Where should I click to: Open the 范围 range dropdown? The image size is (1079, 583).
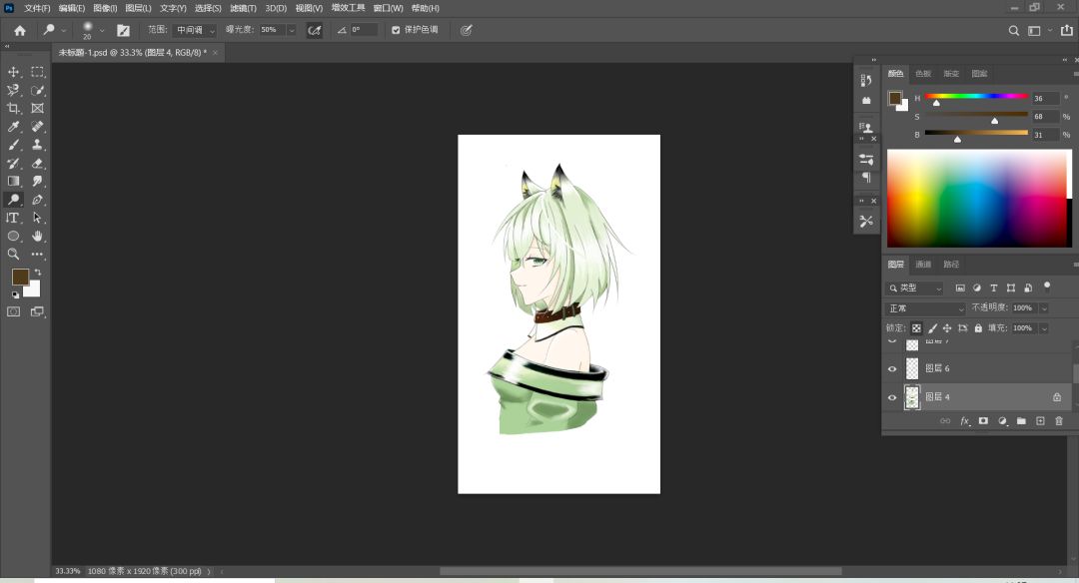pyautogui.click(x=194, y=30)
